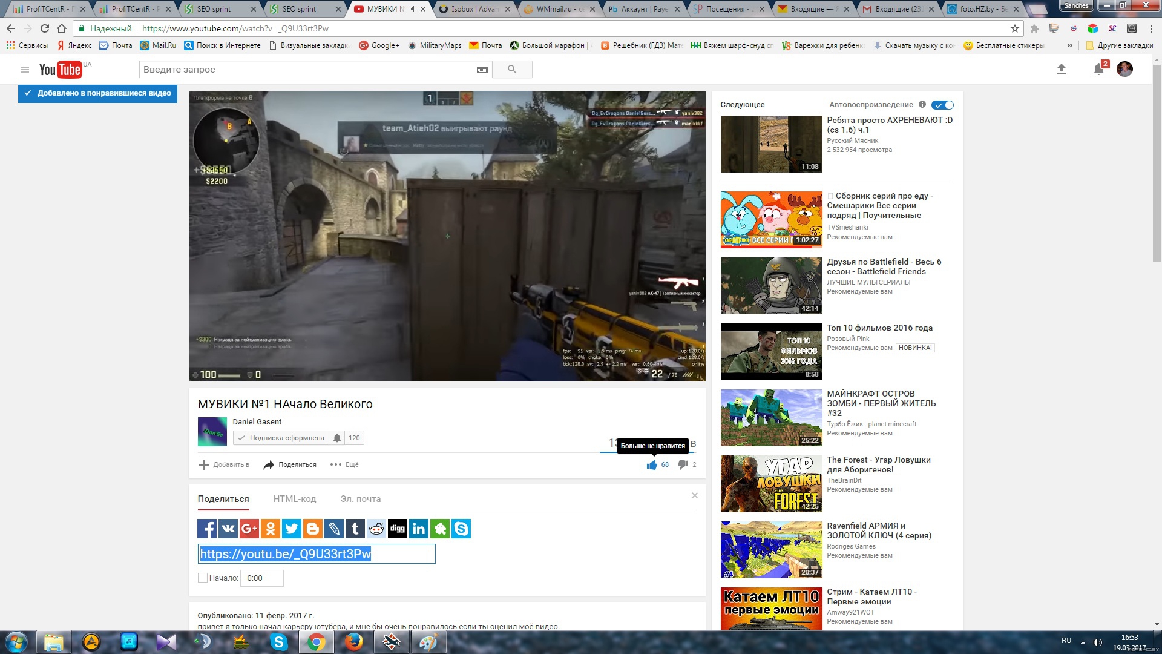Viewport: 1162px width, 654px height.
Task: Share the video on VK
Action: tap(228, 529)
